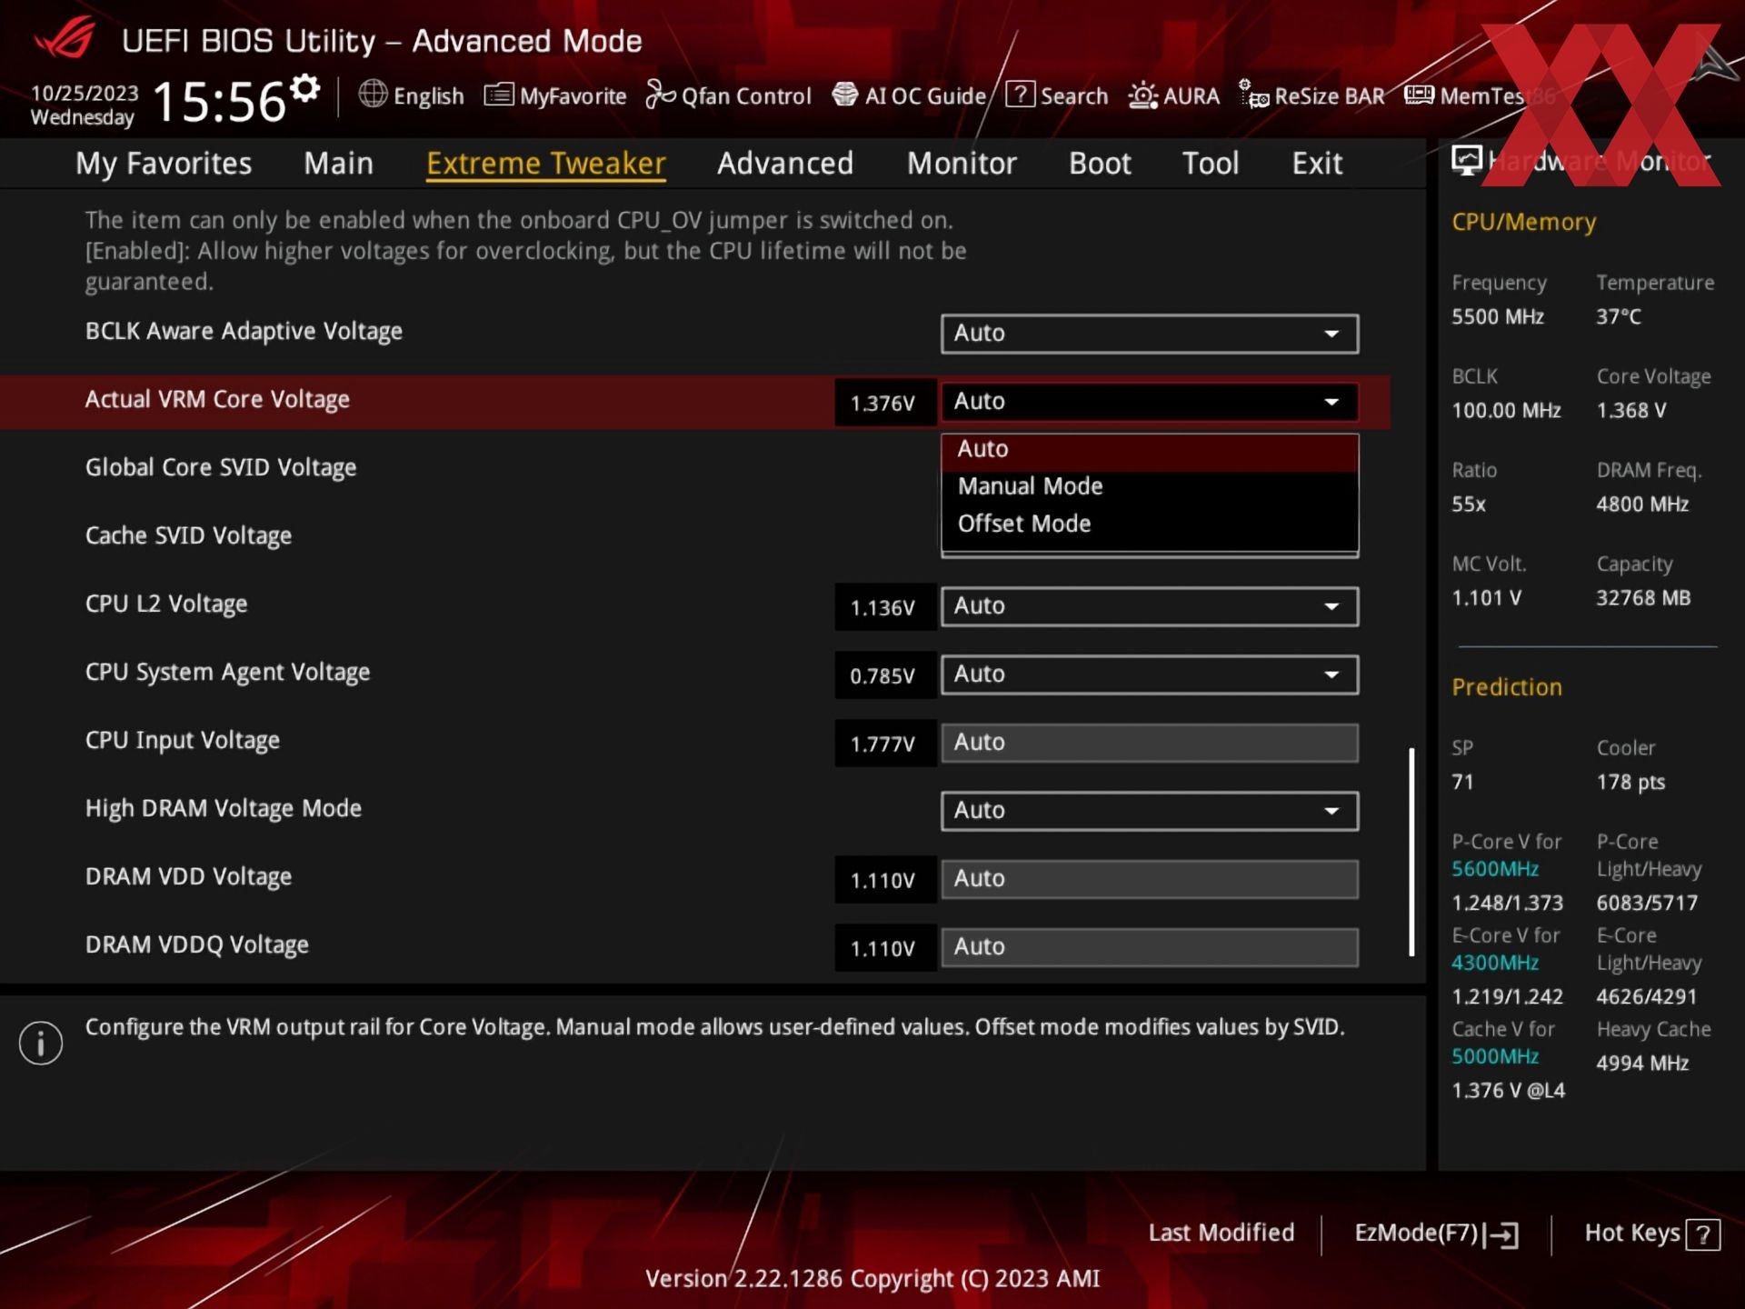This screenshot has width=1745, height=1309.
Task: Click 5600MHz P-Core prediction value
Action: 1495,869
